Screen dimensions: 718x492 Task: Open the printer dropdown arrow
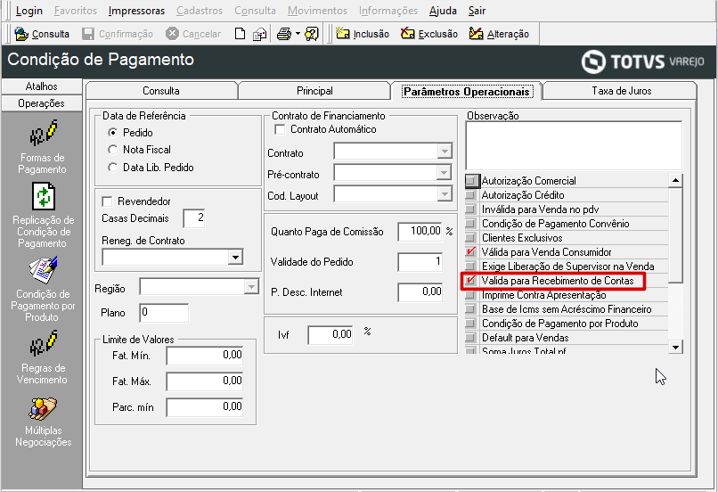click(298, 34)
